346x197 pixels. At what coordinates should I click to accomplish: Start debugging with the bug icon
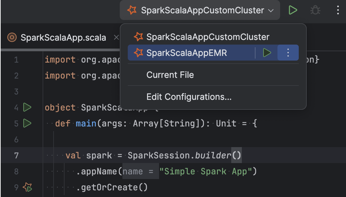point(315,10)
